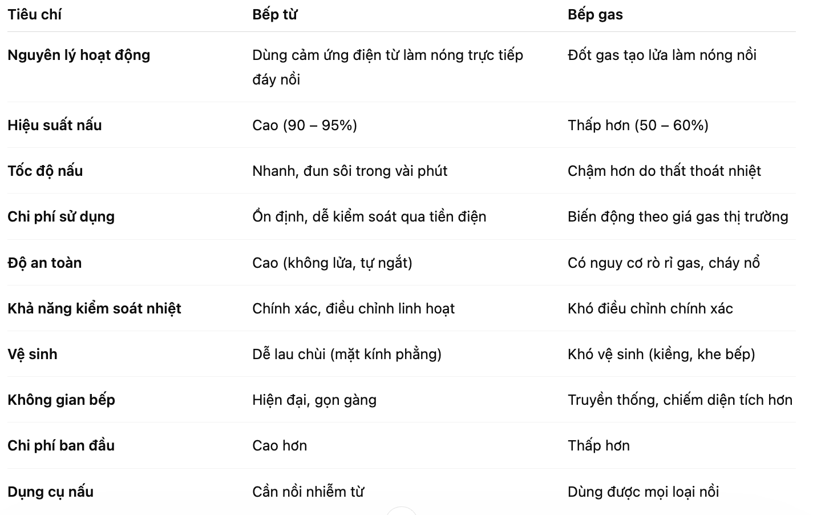Select the "Độ an toàn" row label

click(45, 263)
